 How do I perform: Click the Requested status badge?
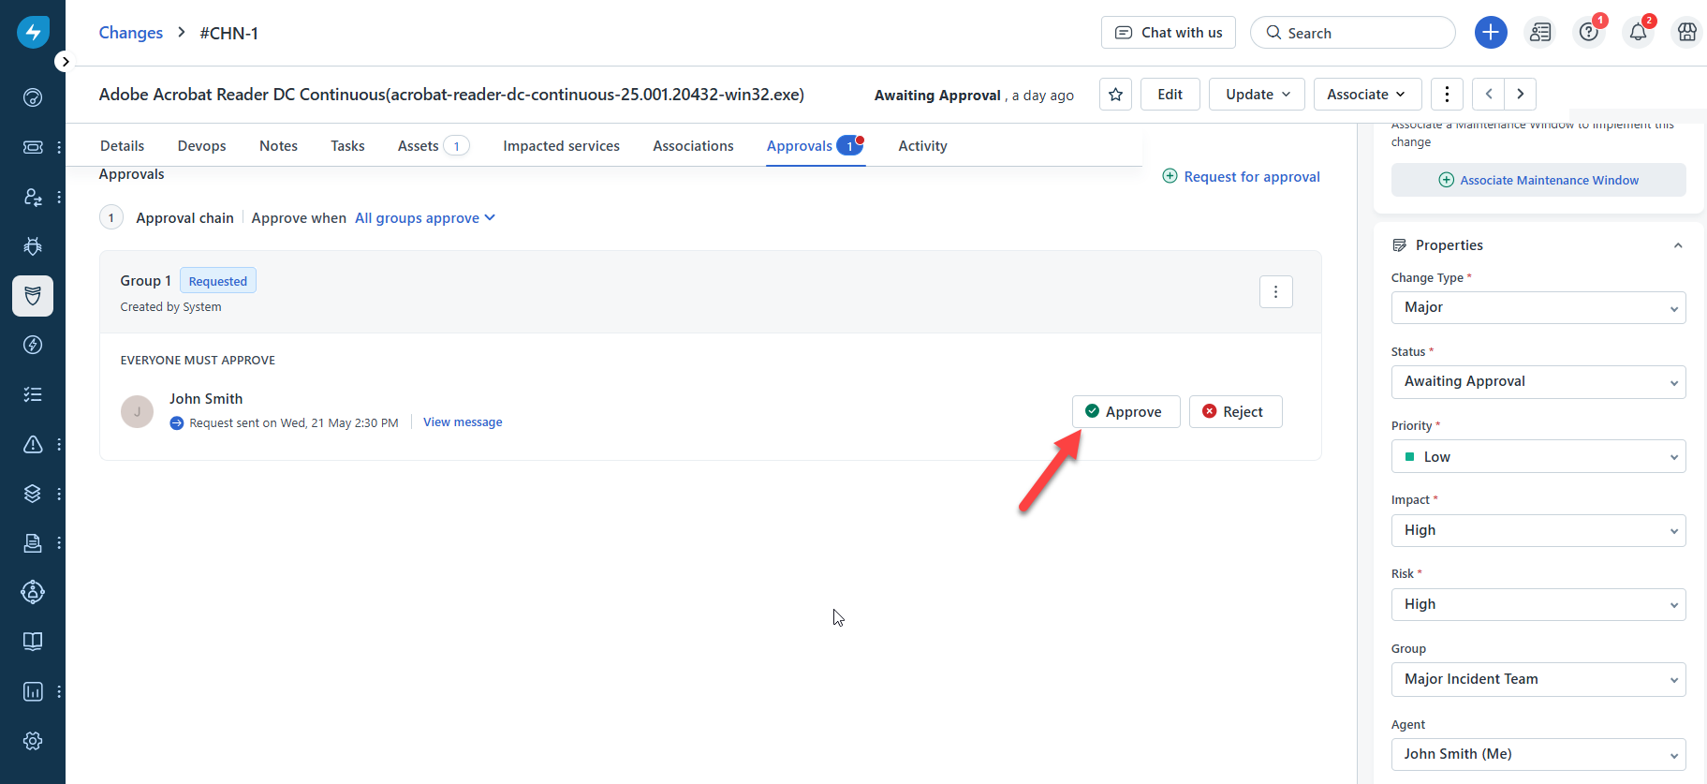[x=218, y=281]
